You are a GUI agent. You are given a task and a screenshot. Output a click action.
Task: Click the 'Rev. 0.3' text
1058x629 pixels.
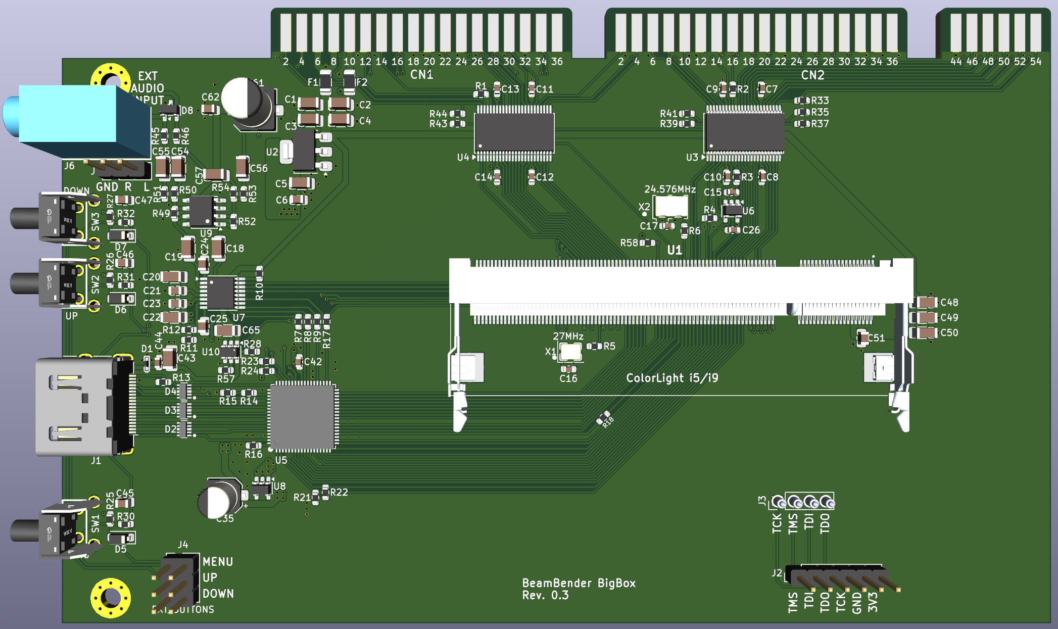[x=545, y=595]
